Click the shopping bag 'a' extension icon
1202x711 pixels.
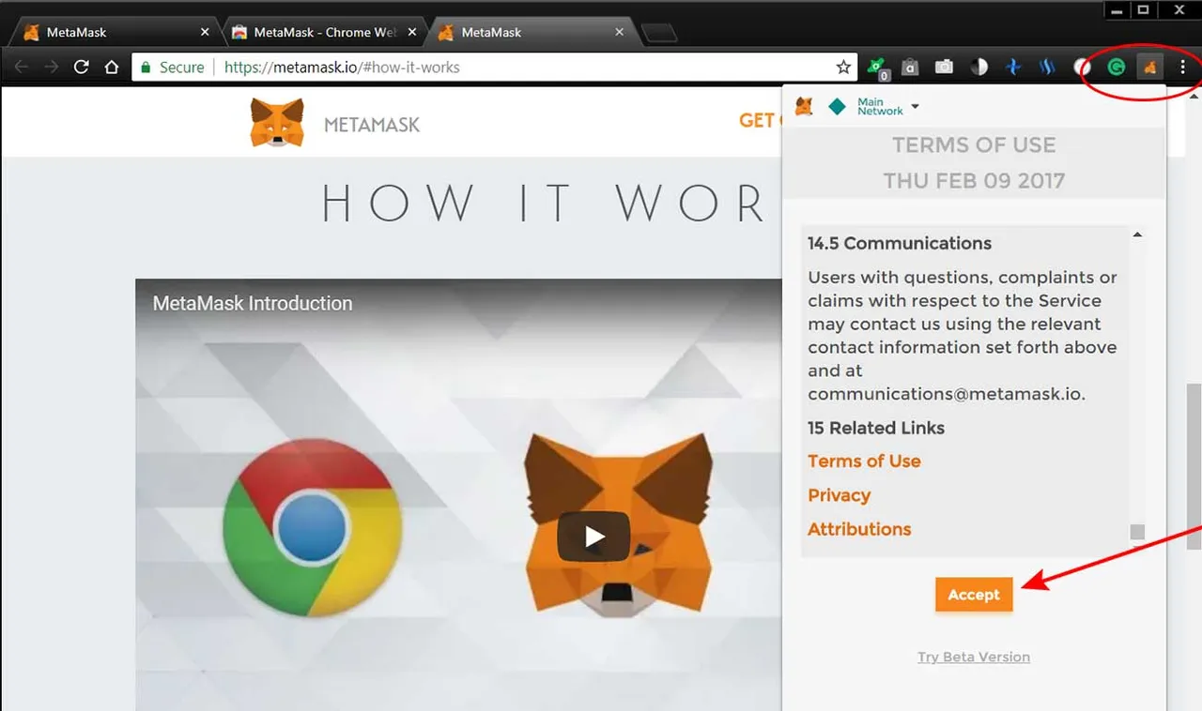tap(910, 68)
